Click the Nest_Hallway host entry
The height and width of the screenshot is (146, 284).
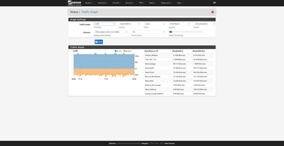tap(151, 89)
